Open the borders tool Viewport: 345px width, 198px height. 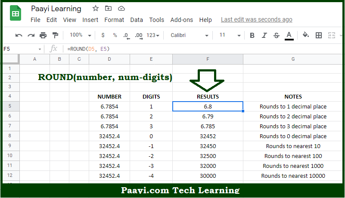click(x=319, y=35)
